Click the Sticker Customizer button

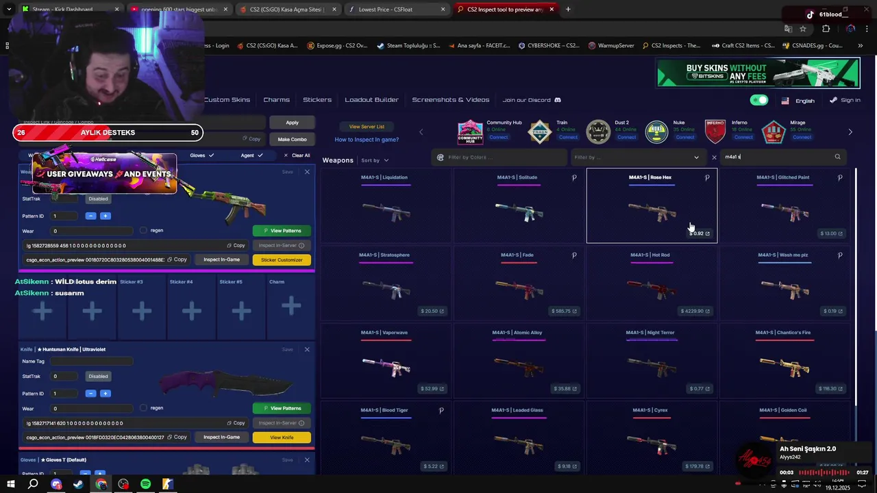pos(282,260)
